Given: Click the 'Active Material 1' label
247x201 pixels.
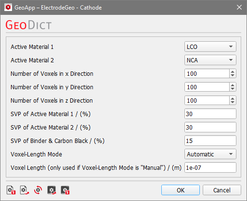Looking at the screenshot, I should coord(32,47).
